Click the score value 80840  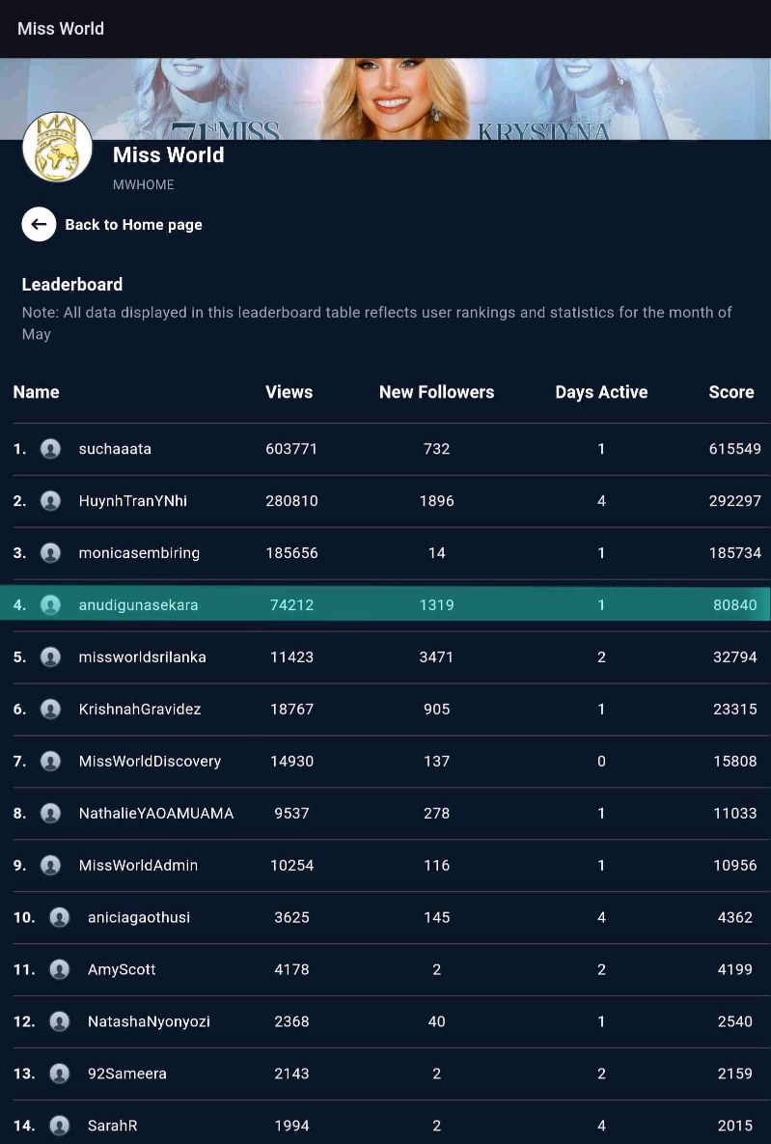point(735,605)
